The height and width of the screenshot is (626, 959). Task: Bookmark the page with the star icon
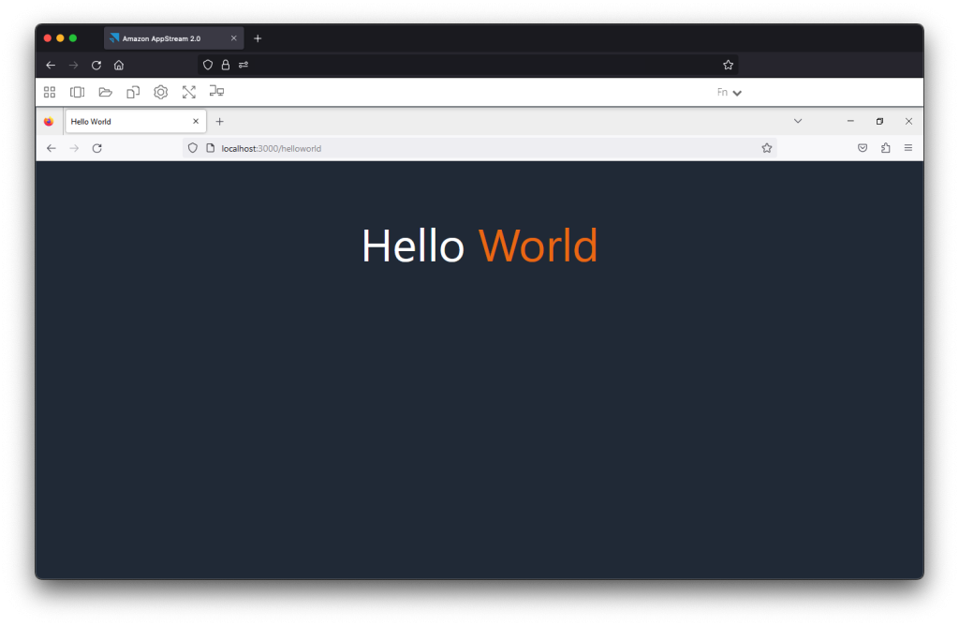tap(767, 147)
